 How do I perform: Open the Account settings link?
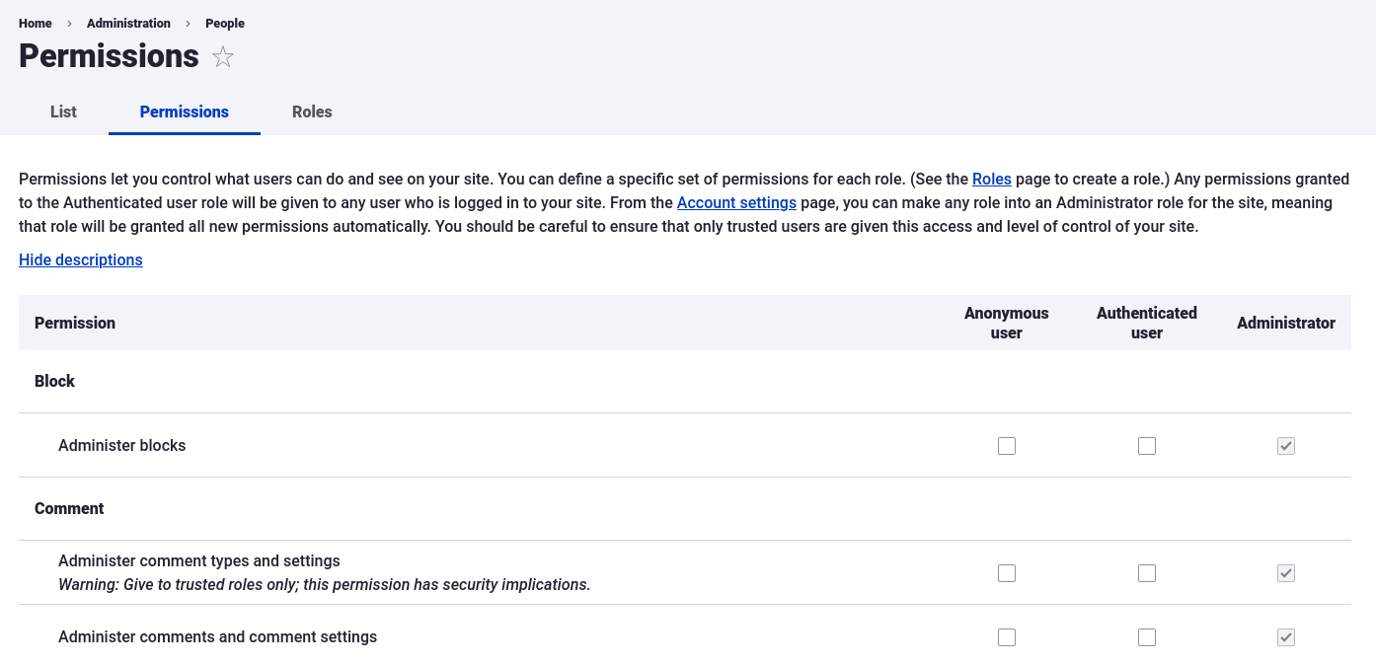point(736,202)
